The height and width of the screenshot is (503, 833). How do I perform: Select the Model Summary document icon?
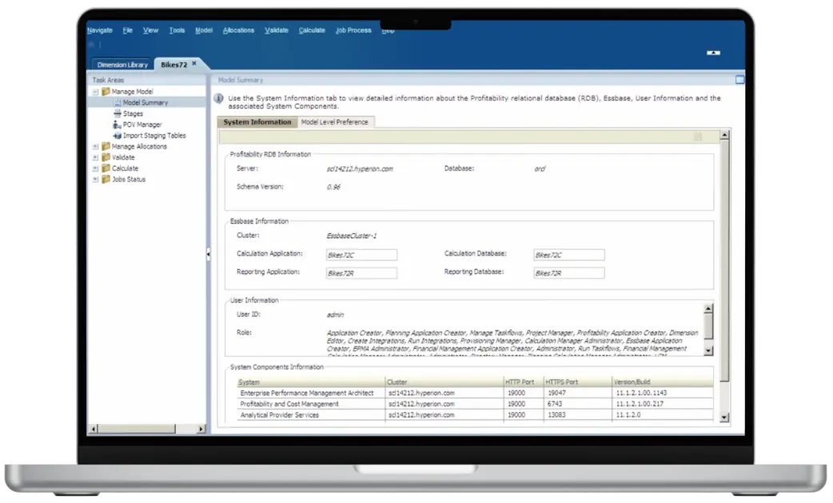tap(118, 102)
